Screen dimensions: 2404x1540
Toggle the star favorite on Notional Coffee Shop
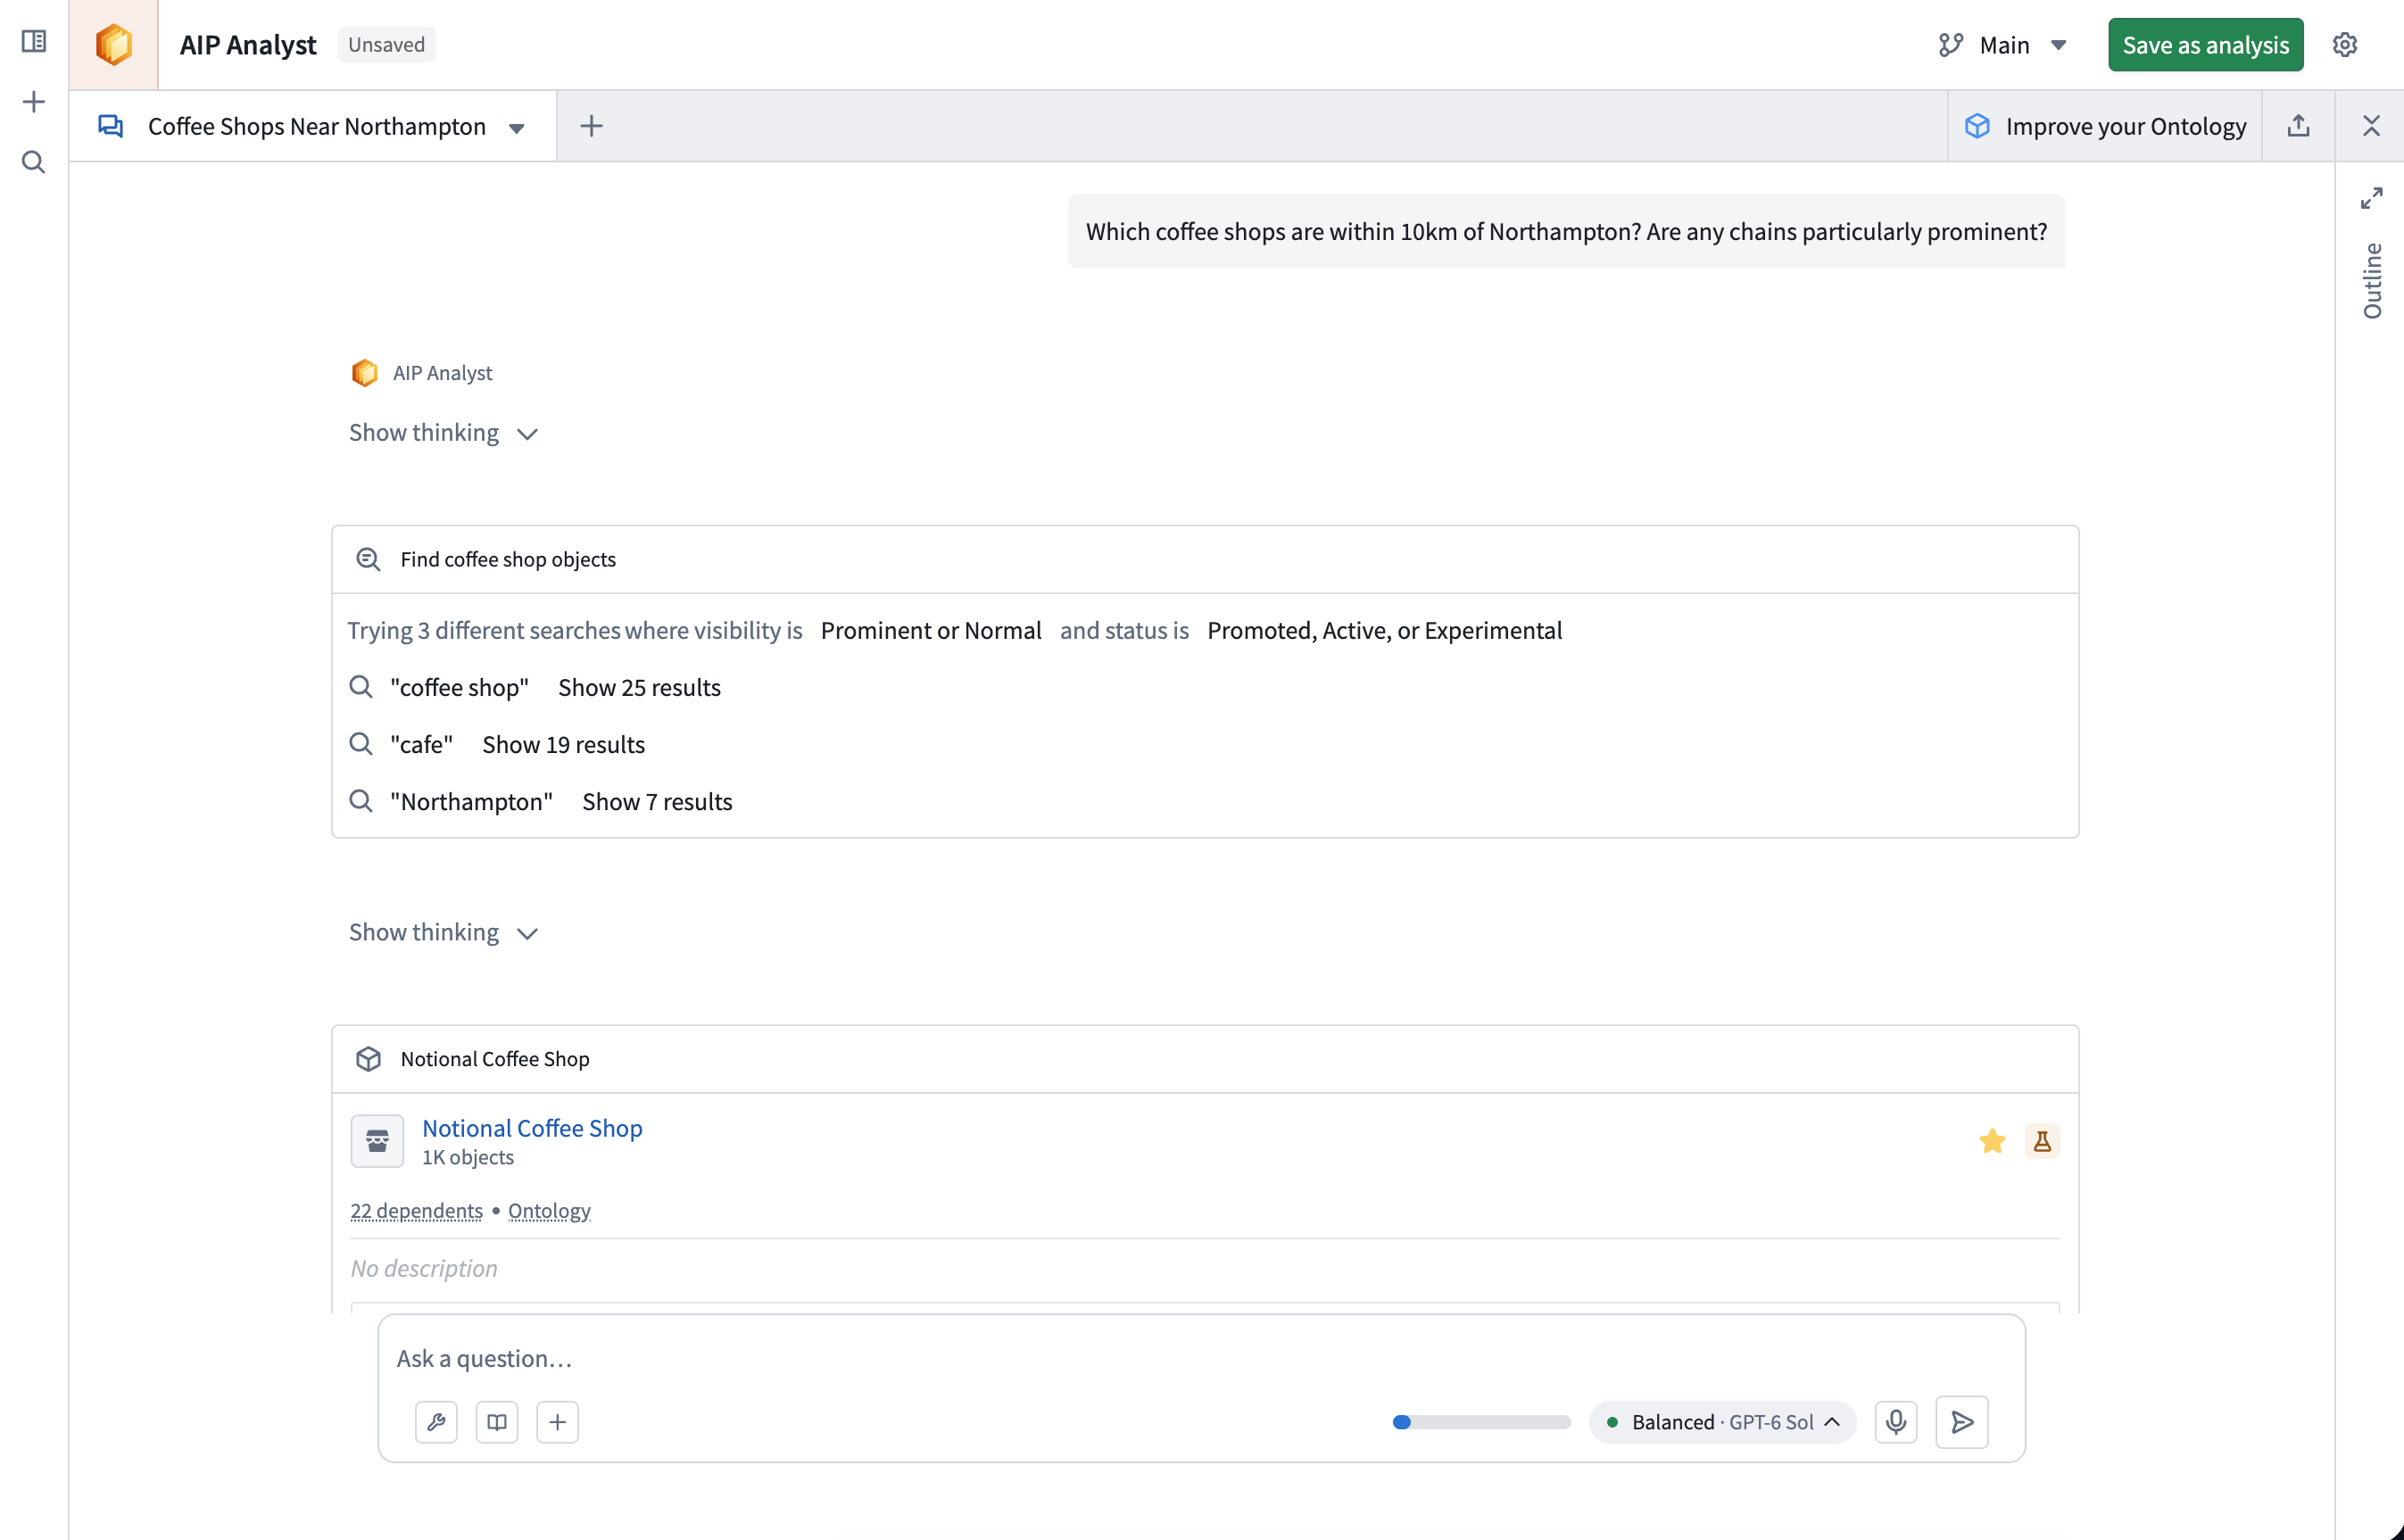(x=1992, y=1141)
